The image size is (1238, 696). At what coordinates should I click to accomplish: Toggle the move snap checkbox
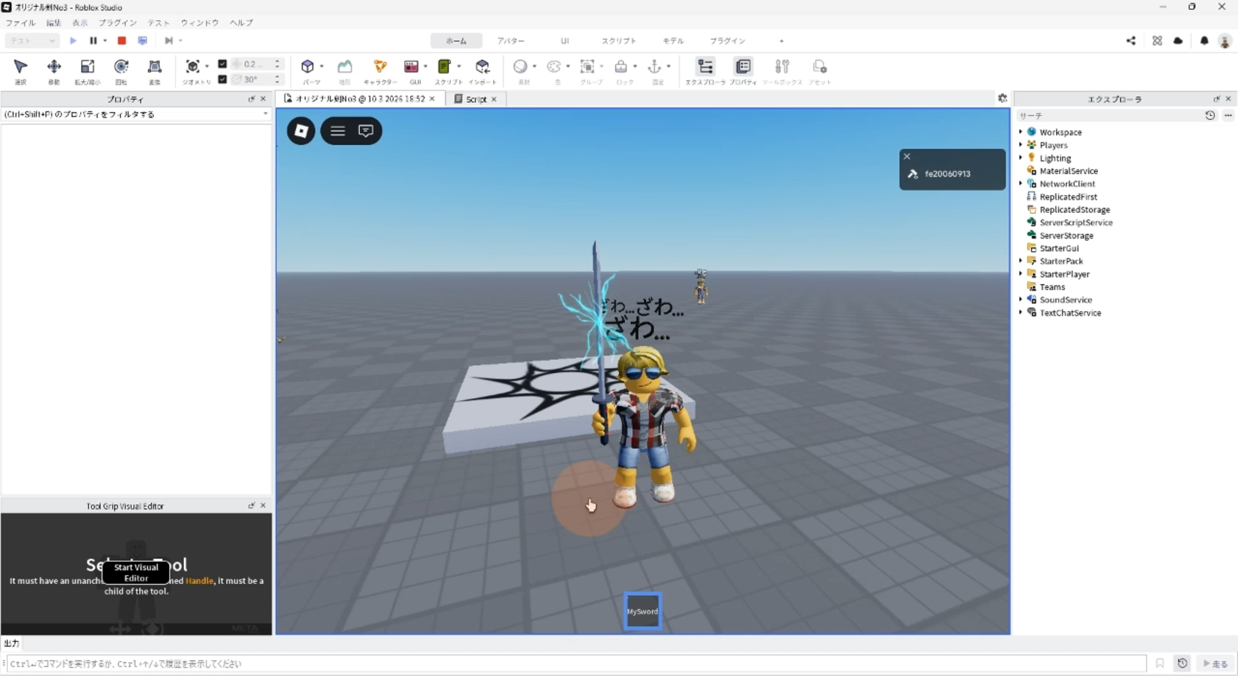[222, 64]
